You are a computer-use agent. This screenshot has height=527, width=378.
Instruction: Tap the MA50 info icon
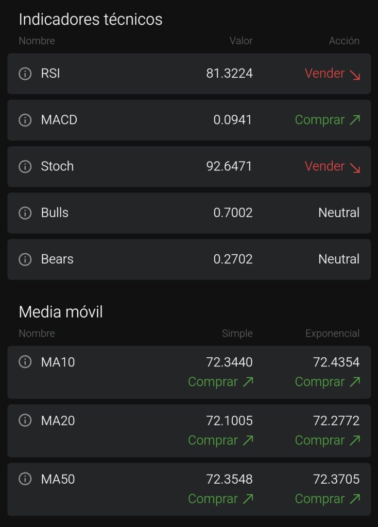pyautogui.click(x=25, y=479)
